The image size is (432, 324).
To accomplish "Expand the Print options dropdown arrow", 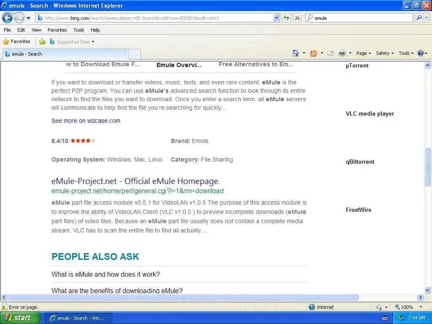I will 350,53.
